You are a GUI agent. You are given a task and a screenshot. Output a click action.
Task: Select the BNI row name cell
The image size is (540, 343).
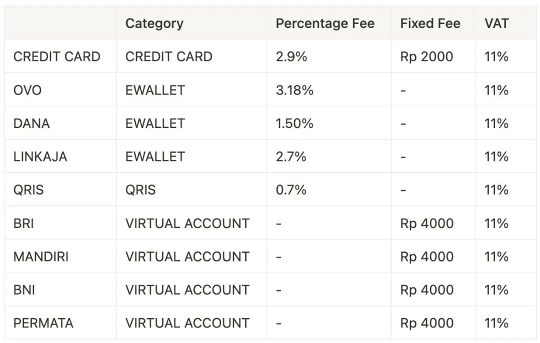pos(24,290)
